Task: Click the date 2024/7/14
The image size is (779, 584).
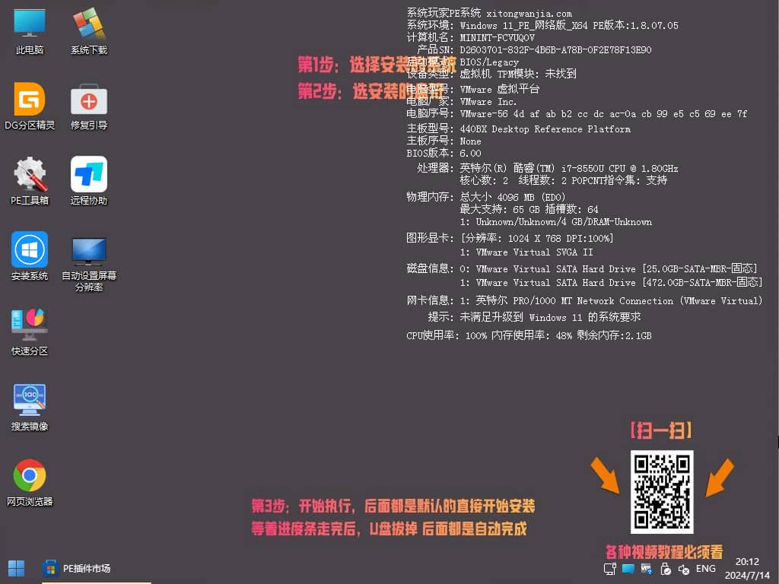Action: tap(747, 576)
